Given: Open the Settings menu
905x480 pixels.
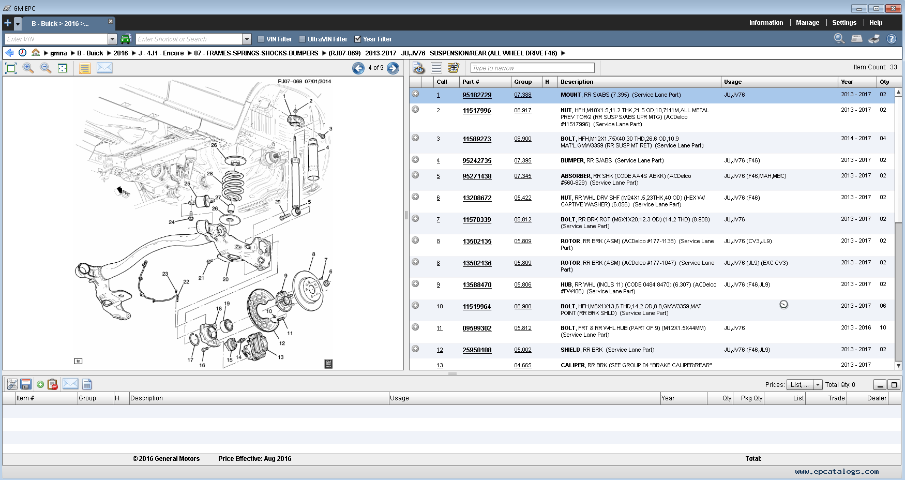Looking at the screenshot, I should pos(844,23).
